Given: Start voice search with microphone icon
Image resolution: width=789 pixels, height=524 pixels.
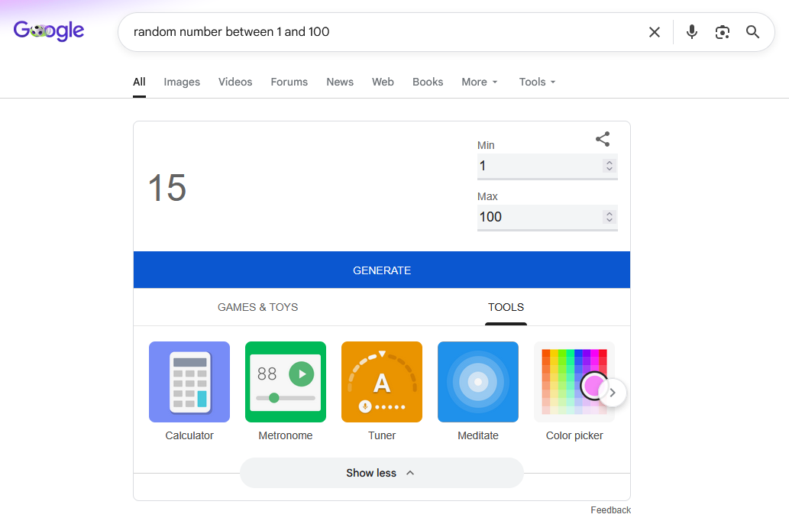Looking at the screenshot, I should pos(692,32).
